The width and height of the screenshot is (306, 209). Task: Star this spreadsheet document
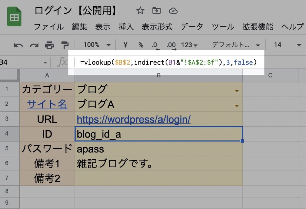[x=140, y=11]
